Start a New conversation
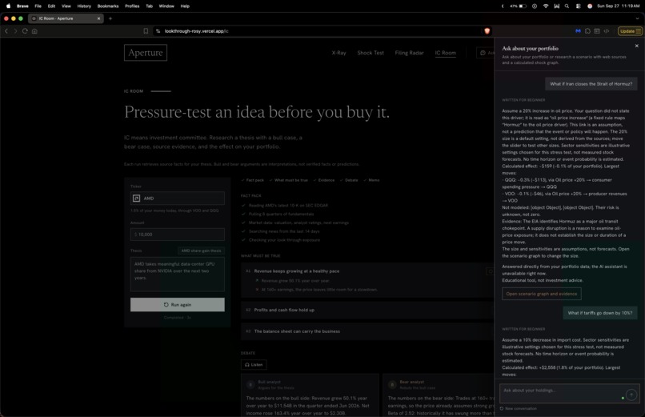This screenshot has width=645, height=417. pos(518,409)
